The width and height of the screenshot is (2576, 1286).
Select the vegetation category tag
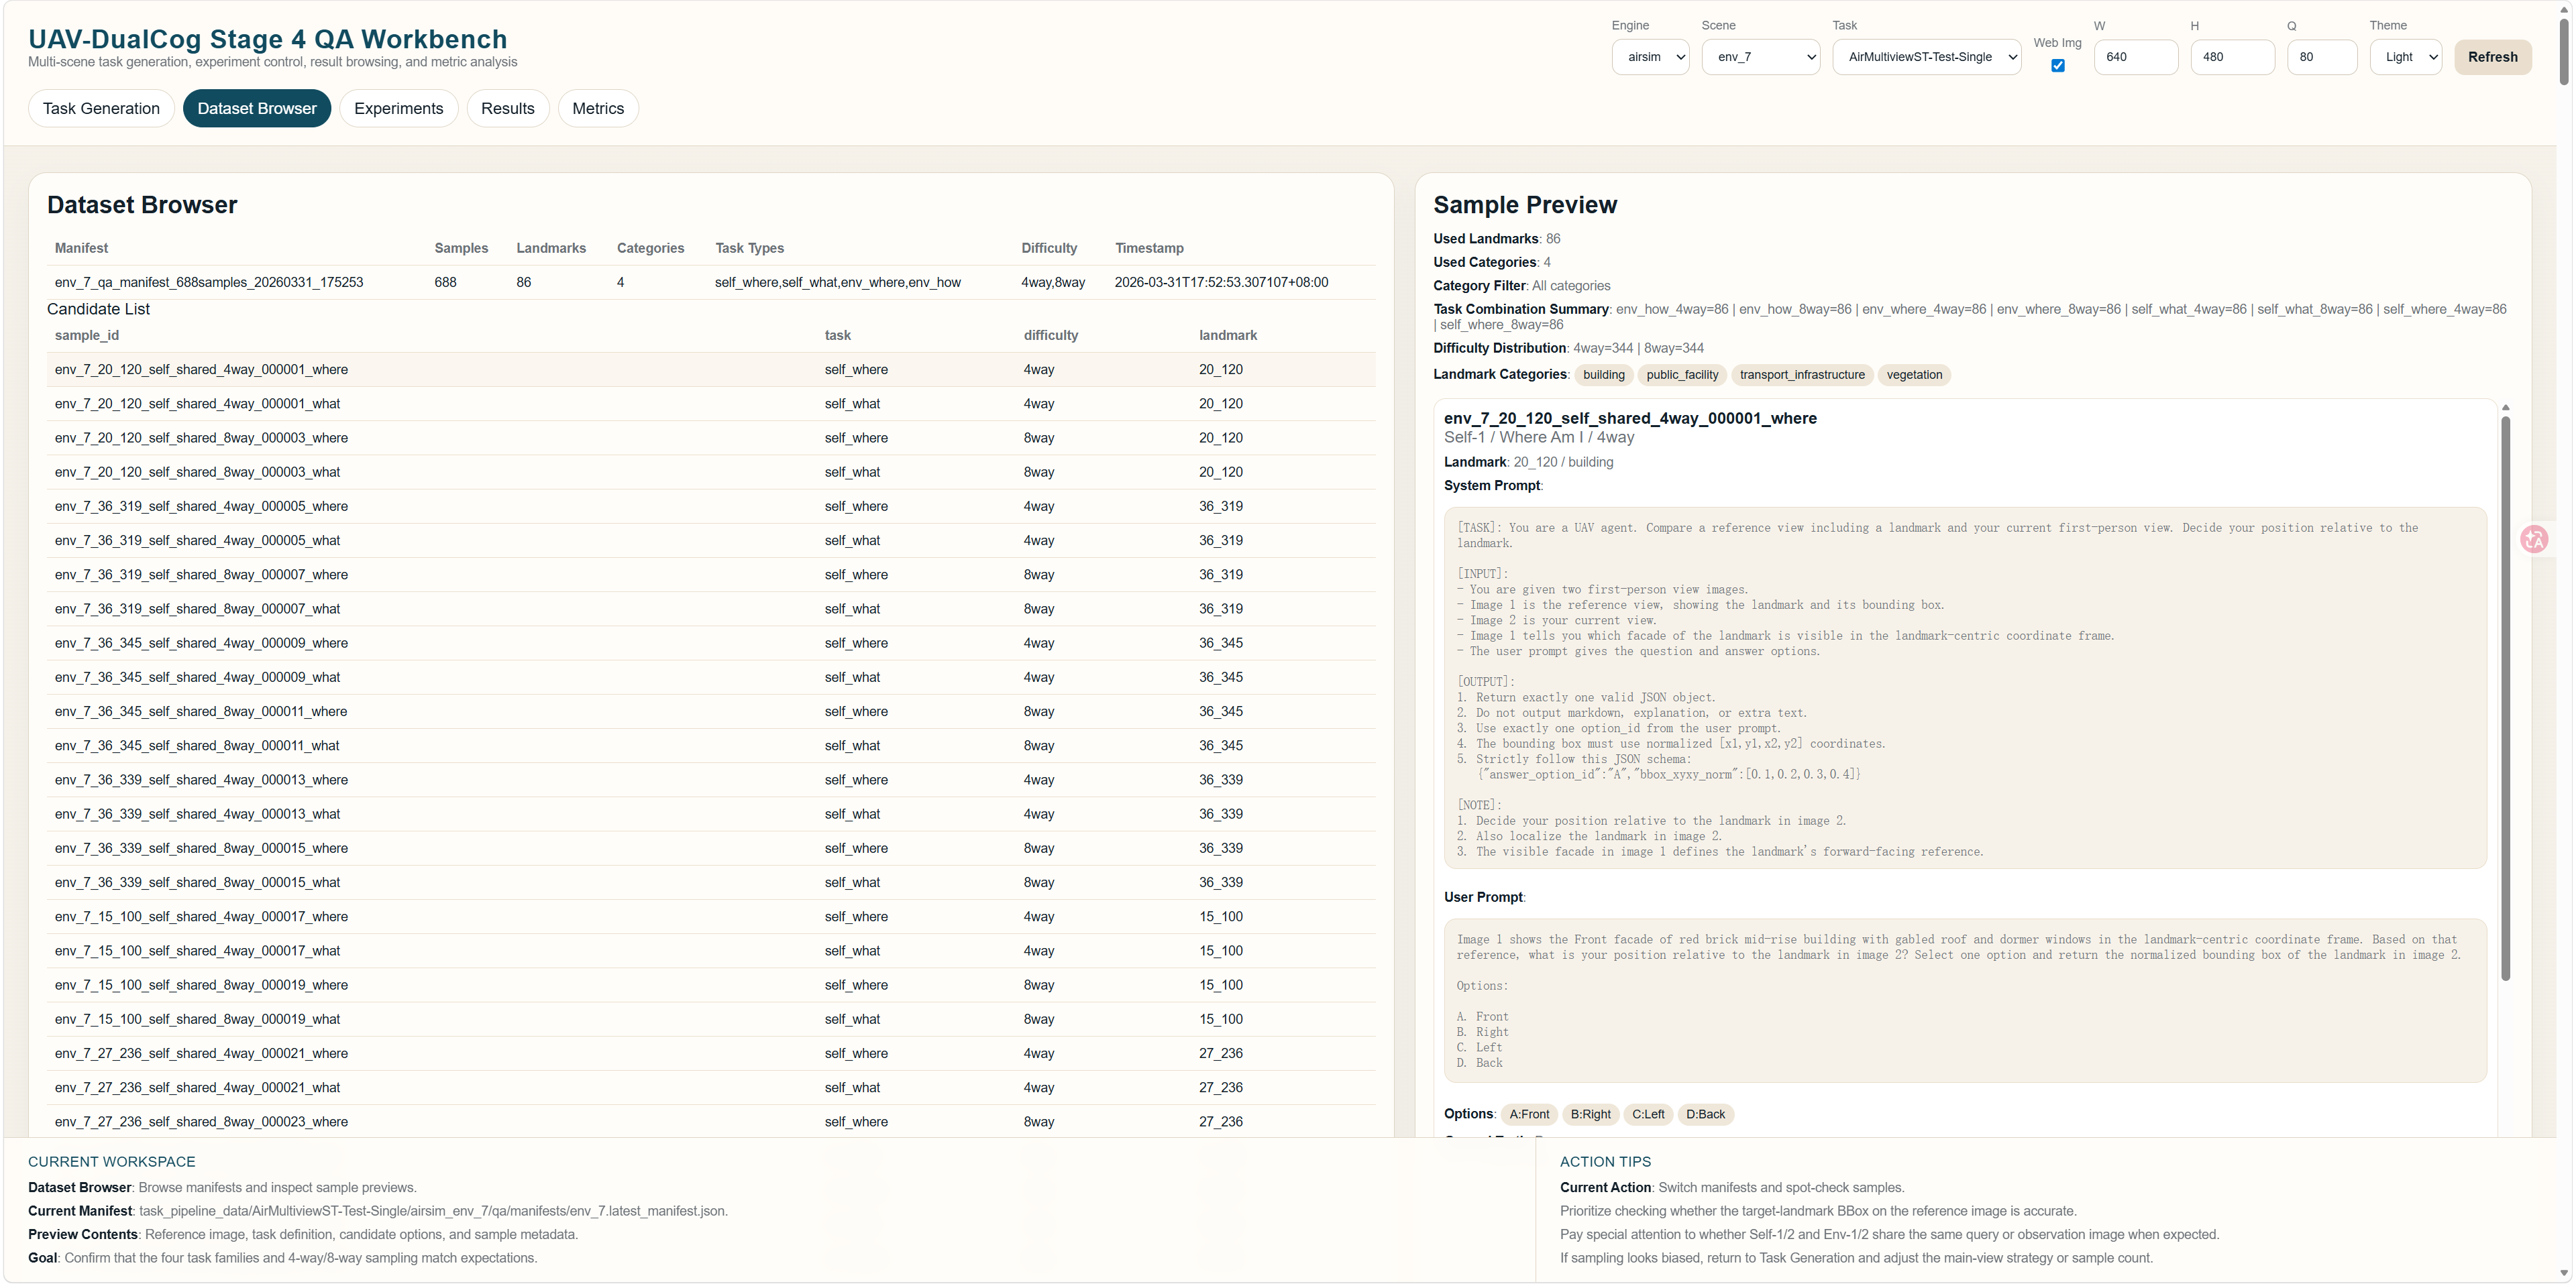pyautogui.click(x=1914, y=375)
